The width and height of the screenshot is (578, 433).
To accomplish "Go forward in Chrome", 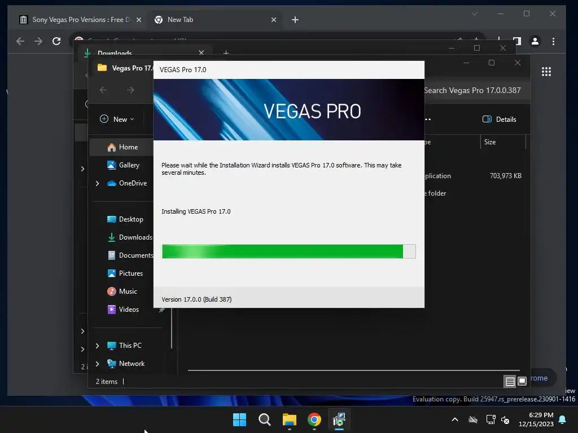I will (x=38, y=41).
